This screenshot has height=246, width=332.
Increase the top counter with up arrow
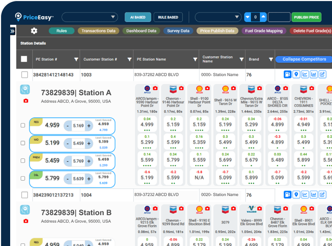click(263, 17)
